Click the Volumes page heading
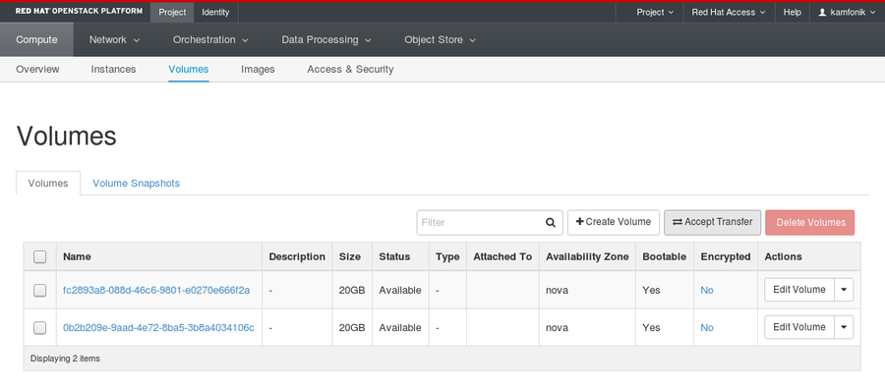Screen dimensions: 885x387 [x=67, y=137]
